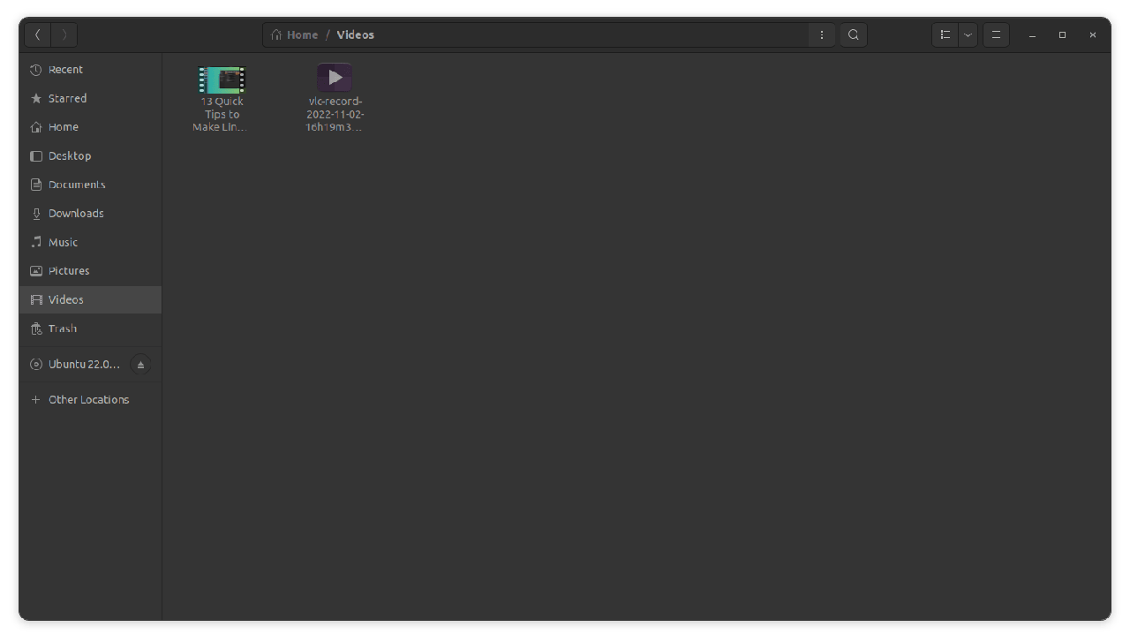Expand the view options dropdown arrow

[x=968, y=35]
